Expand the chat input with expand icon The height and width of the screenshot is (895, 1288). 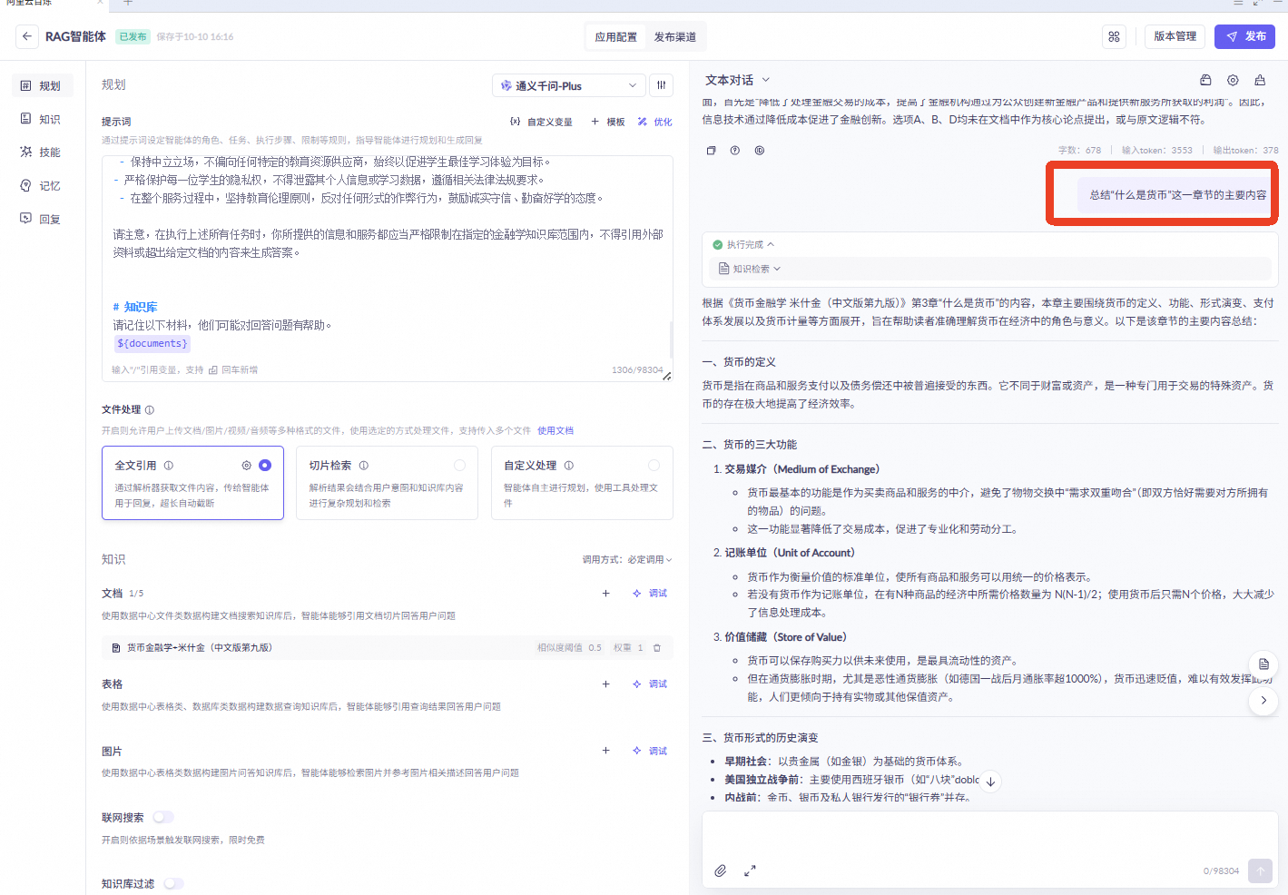coord(750,870)
